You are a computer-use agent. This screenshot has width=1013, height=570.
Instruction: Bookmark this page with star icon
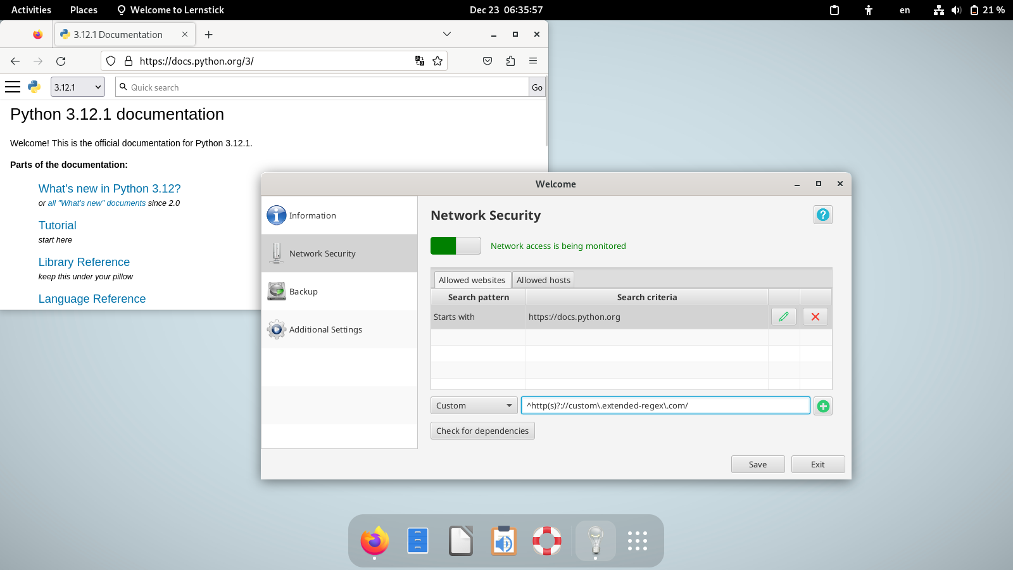[437, 61]
